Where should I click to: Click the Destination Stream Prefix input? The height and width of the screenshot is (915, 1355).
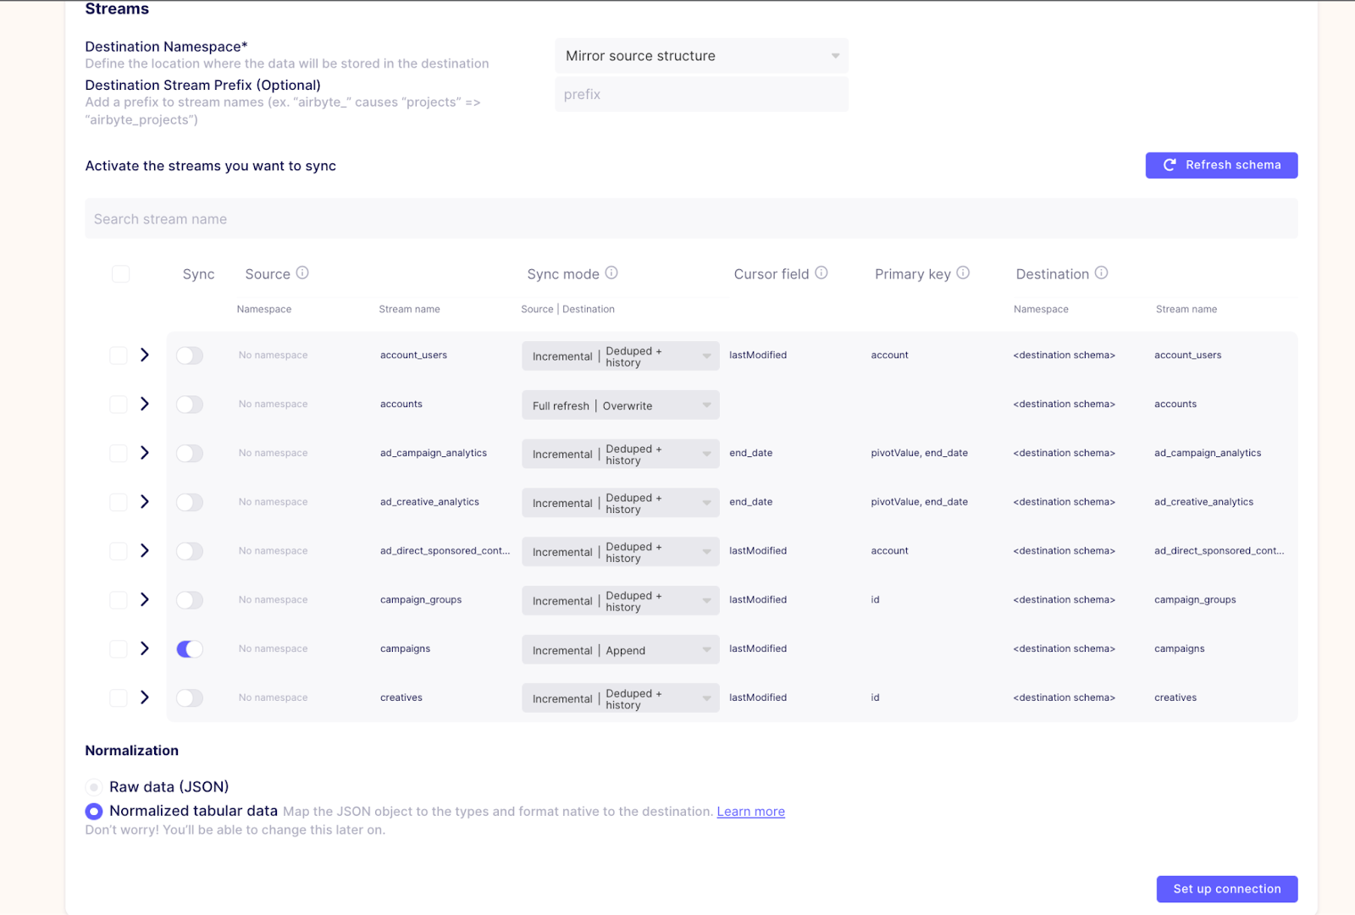click(700, 94)
